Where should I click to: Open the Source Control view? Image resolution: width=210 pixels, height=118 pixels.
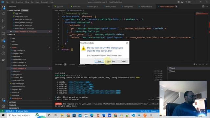3,20
